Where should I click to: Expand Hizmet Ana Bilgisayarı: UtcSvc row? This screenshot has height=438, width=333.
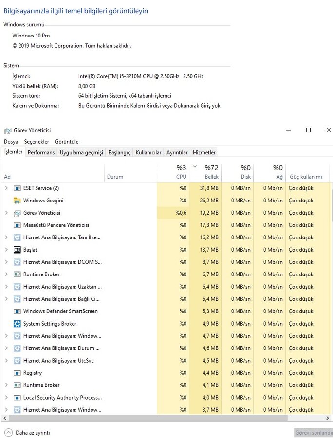[6, 361]
